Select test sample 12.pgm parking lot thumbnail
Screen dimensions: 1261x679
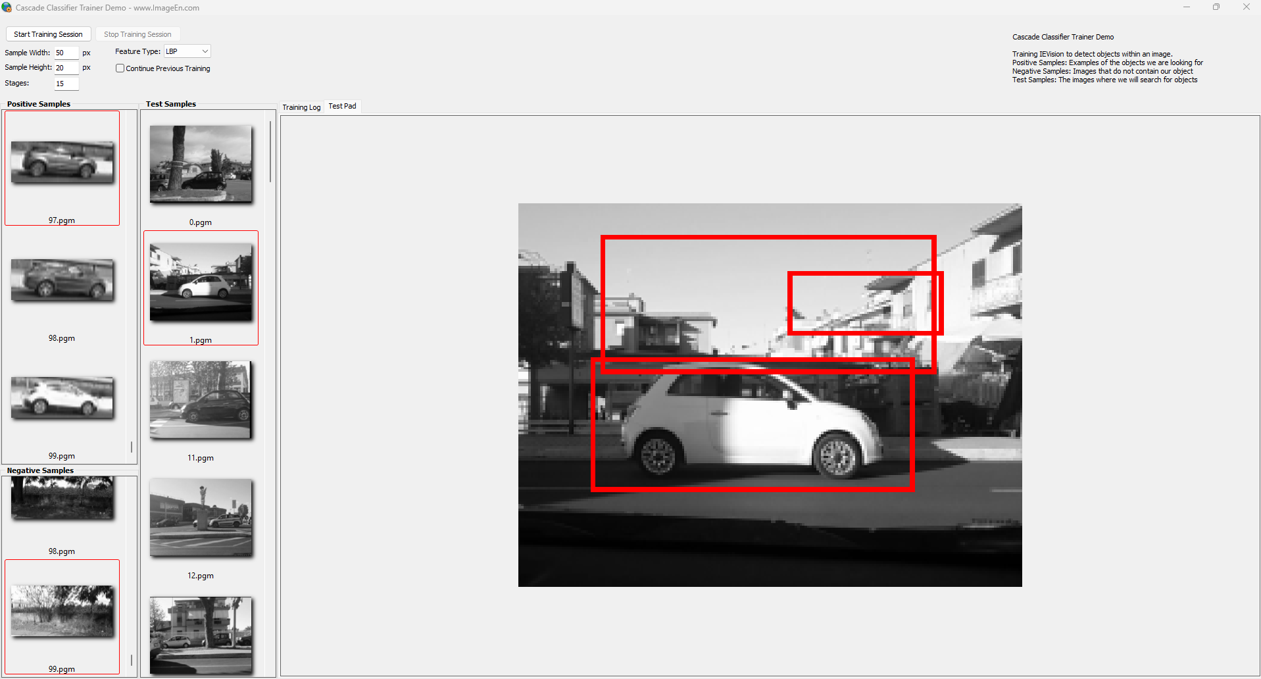click(x=201, y=517)
